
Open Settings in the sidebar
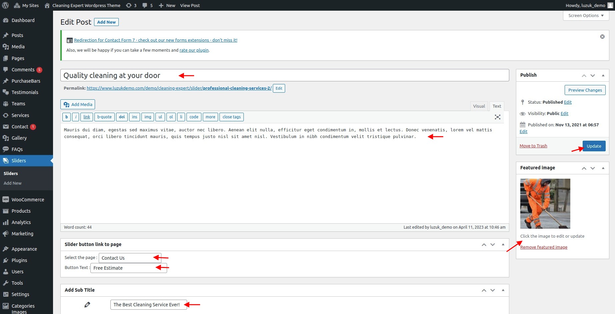point(26,294)
